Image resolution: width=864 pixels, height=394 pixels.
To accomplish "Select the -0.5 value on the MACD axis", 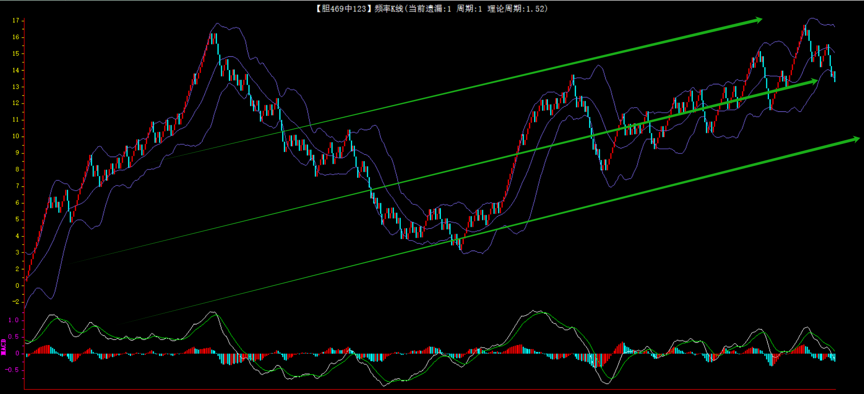I will [x=12, y=370].
